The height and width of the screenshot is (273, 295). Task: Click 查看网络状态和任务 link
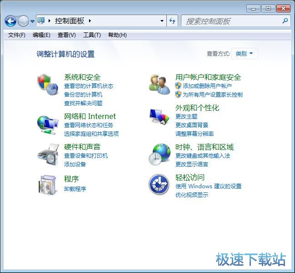click(89, 125)
